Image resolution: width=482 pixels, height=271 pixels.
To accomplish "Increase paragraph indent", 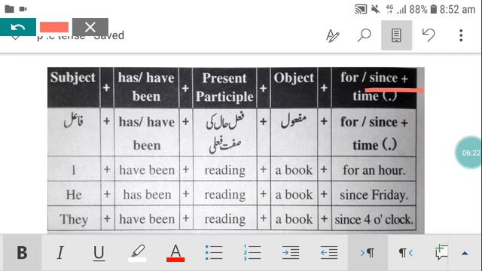I will (291, 253).
